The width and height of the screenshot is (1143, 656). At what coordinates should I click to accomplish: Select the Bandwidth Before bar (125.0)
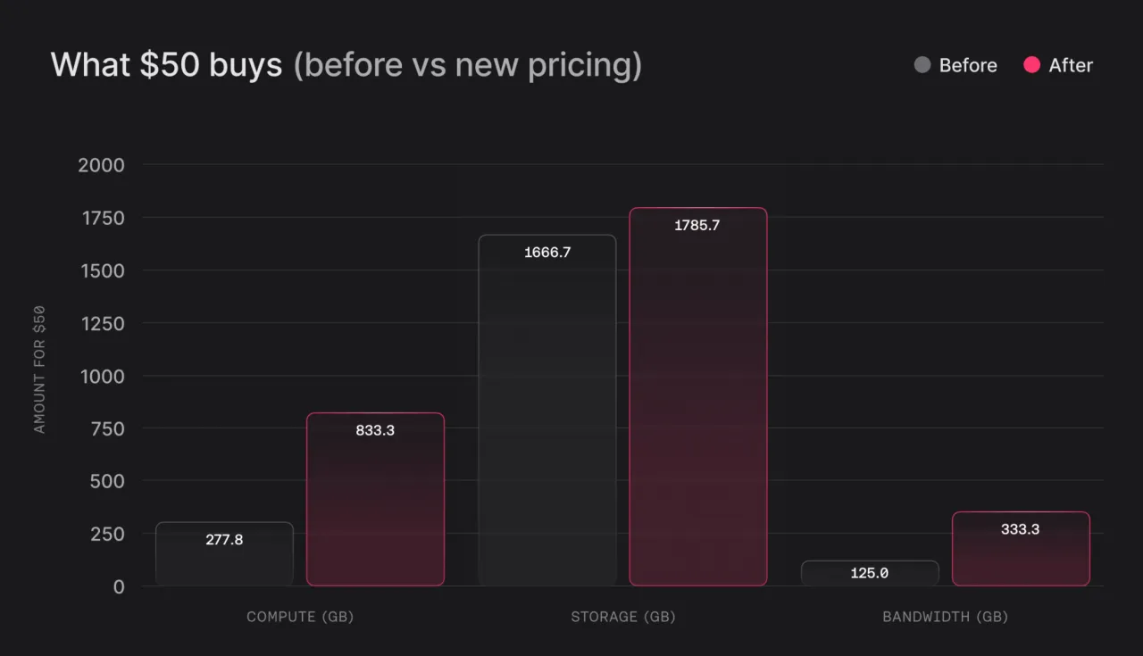point(870,573)
